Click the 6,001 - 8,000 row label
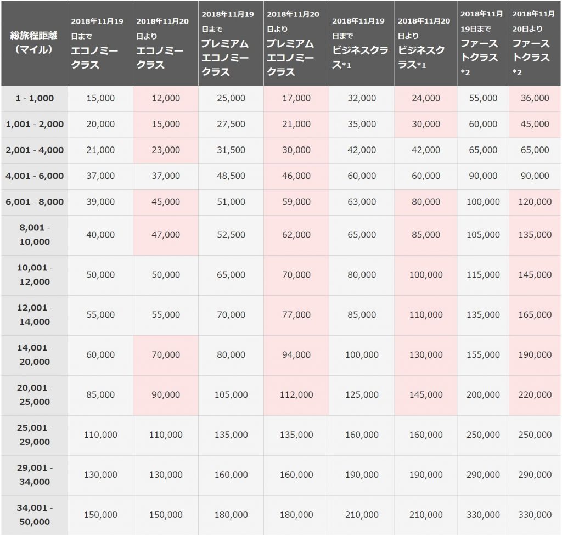The image size is (562, 536). (35, 202)
